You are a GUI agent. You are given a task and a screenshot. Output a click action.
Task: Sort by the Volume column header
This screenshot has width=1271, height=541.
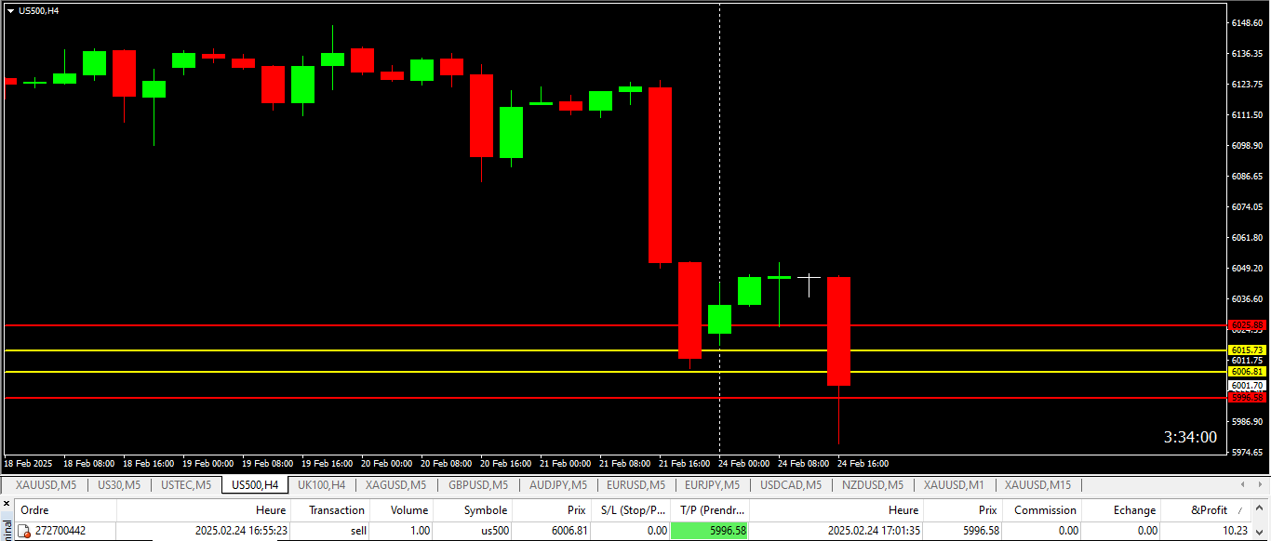pyautogui.click(x=402, y=509)
